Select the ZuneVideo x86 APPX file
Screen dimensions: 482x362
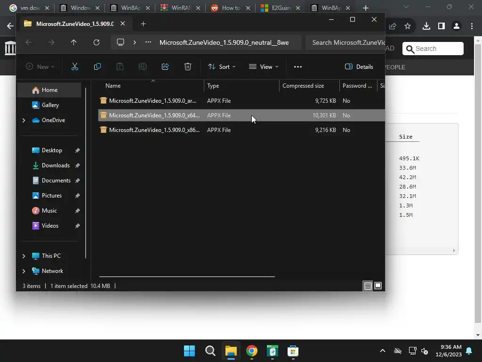tap(241, 130)
